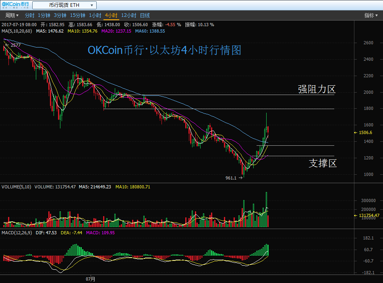
Task: Click the MA(5,10,20,60) indicator label
Action: pos(17,31)
